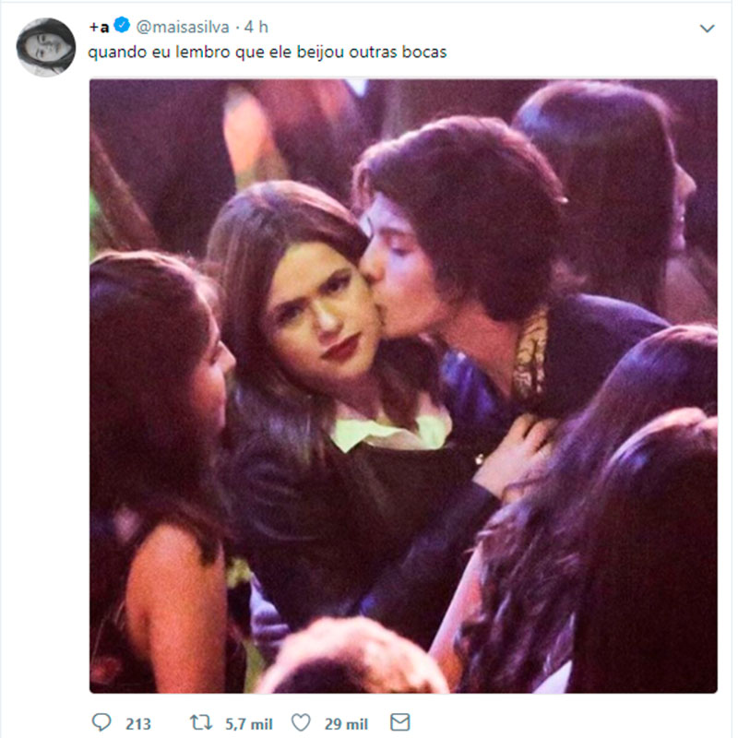Click the empty space right of the envelope icon

553,722
